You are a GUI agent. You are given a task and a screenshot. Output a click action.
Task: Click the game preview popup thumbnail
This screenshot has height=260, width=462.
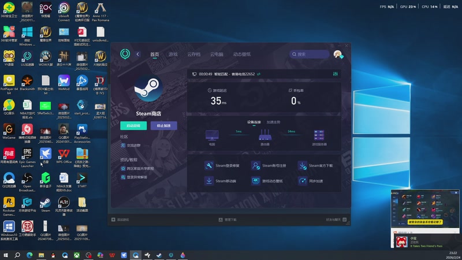425,209
